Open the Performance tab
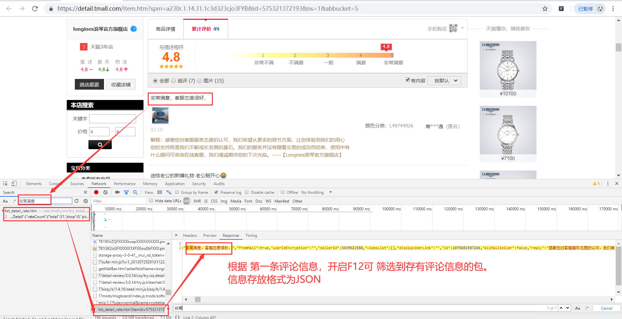Image resolution: width=622 pixels, height=319 pixels. 125,183
